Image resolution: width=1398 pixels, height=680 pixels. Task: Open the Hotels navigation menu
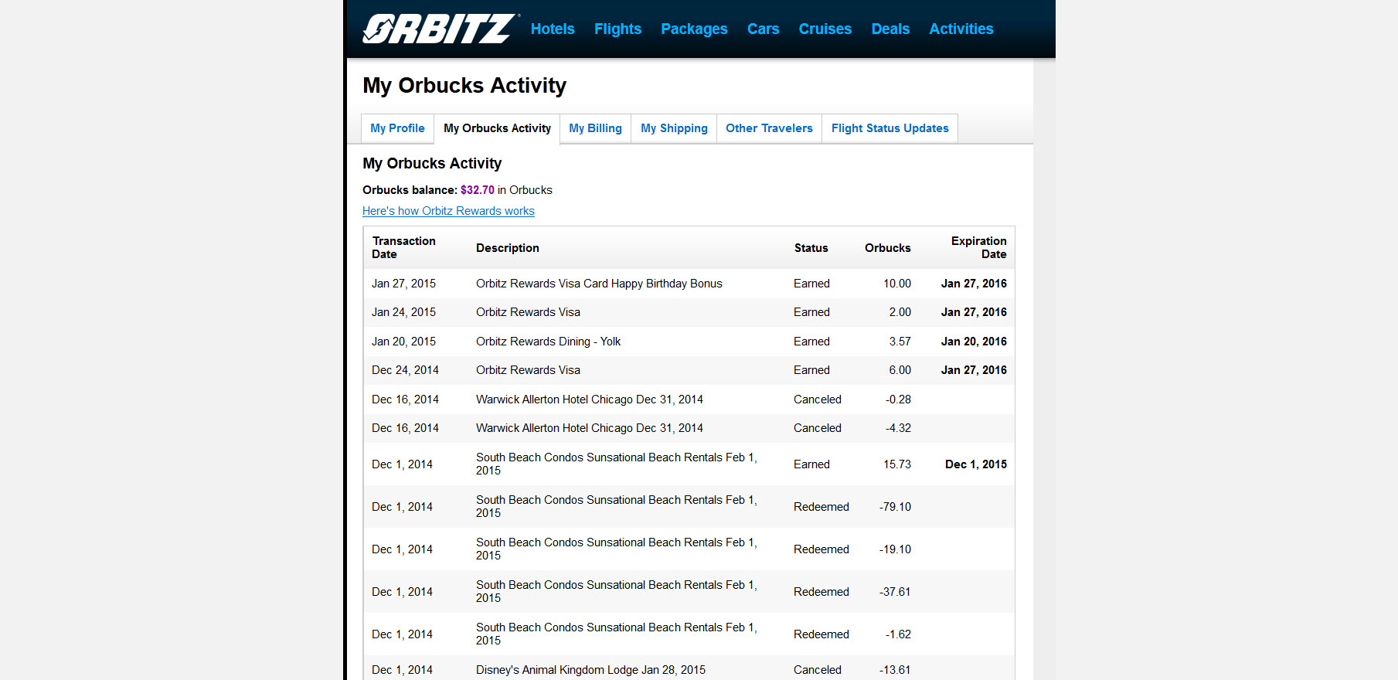[x=553, y=29]
